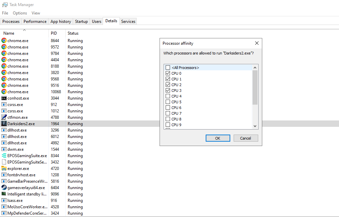This screenshot has width=339, height=217.
Task: Confirm affinity with OK button
Action: 218,138
